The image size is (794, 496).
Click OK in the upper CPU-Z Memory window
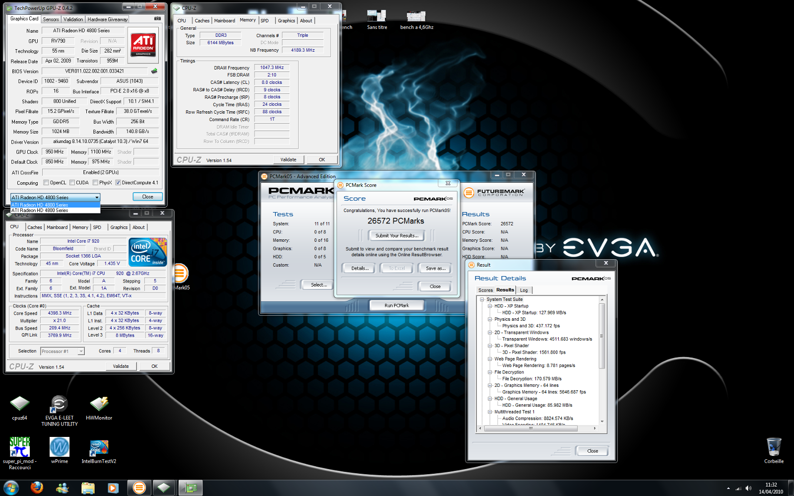tap(322, 160)
